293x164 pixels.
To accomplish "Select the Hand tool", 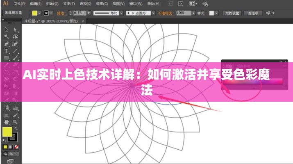I will pos(7,122).
